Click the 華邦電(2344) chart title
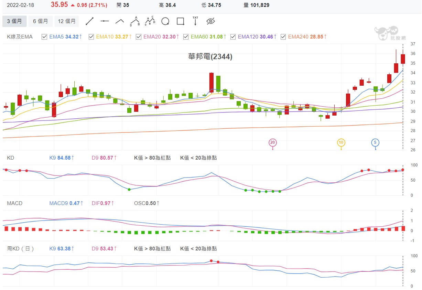 [x=210, y=57]
